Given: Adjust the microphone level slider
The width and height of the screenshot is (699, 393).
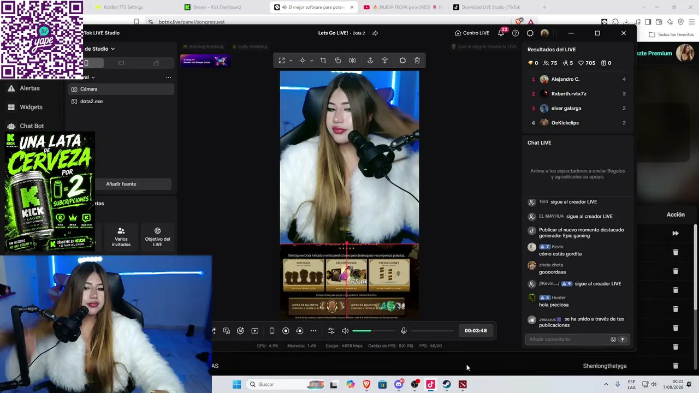Looking at the screenshot, I should coord(432,331).
